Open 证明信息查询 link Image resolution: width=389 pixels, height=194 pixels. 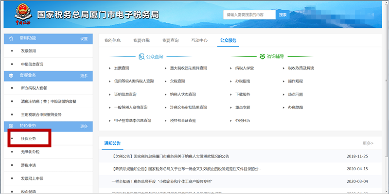[x=125, y=94]
